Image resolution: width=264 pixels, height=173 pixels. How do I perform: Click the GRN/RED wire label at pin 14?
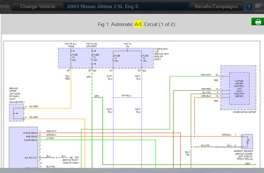click(x=206, y=89)
